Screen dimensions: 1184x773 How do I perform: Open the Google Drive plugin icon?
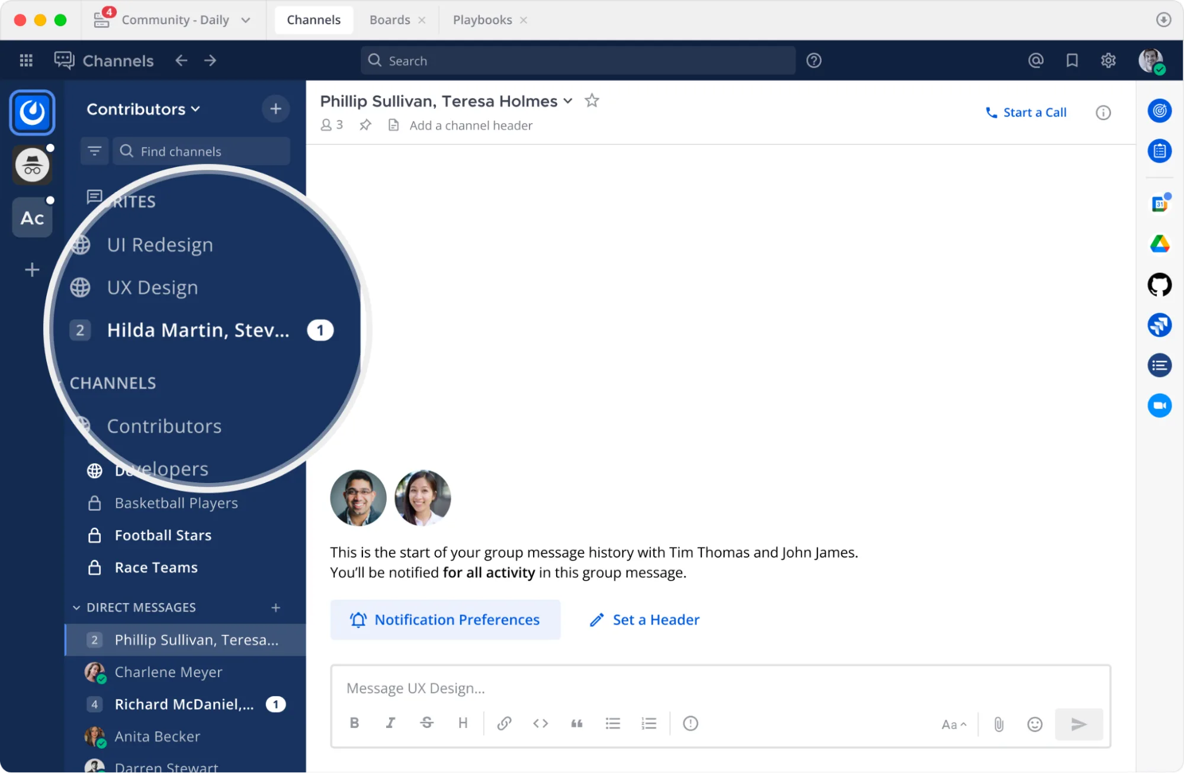tap(1160, 244)
